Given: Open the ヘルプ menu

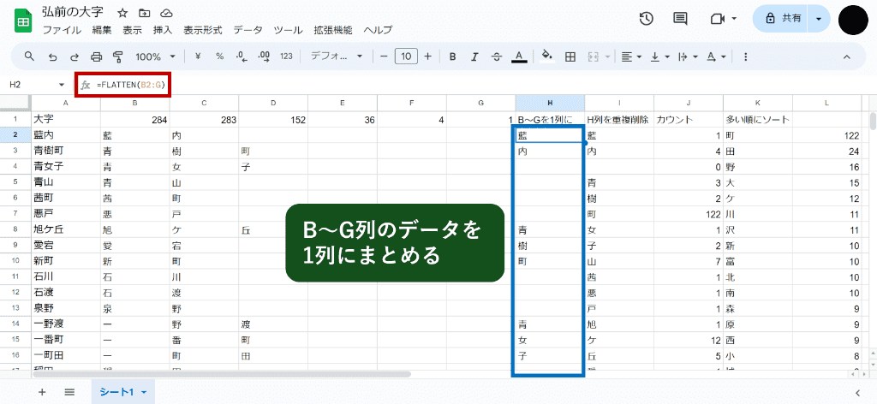Looking at the screenshot, I should click(x=378, y=30).
